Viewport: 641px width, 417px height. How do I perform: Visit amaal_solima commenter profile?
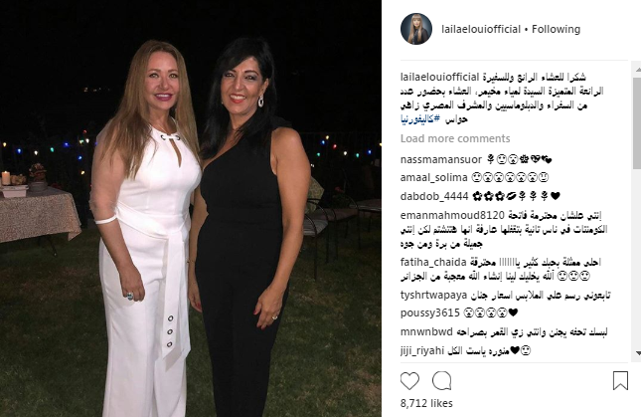[x=433, y=177]
